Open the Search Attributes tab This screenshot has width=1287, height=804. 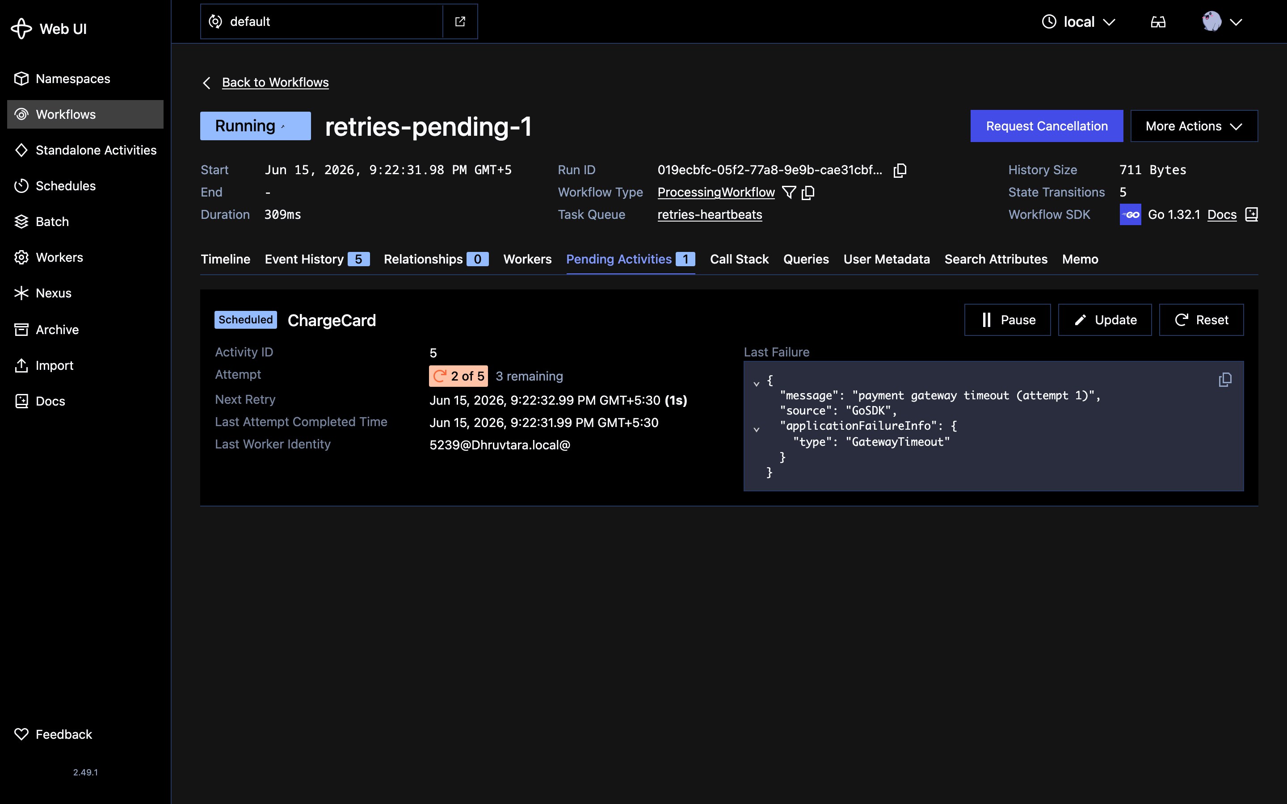coord(996,260)
